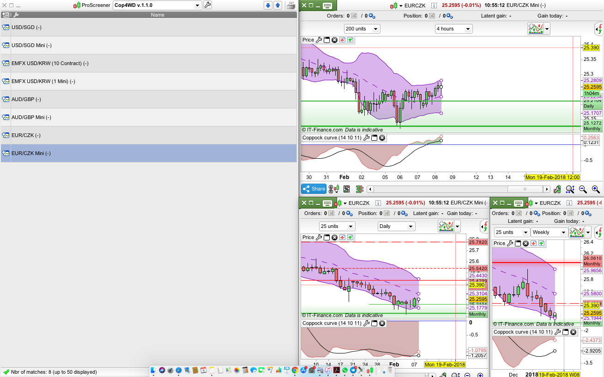
Task: Zoom out on the 4-hour chart
Action: pyautogui.click(x=583, y=189)
